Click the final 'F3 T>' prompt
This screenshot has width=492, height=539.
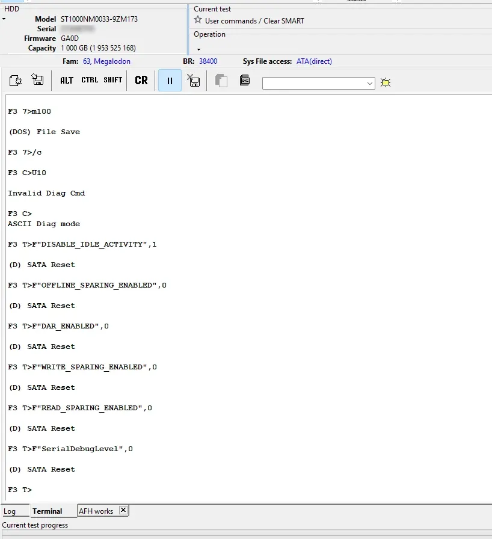click(20, 490)
